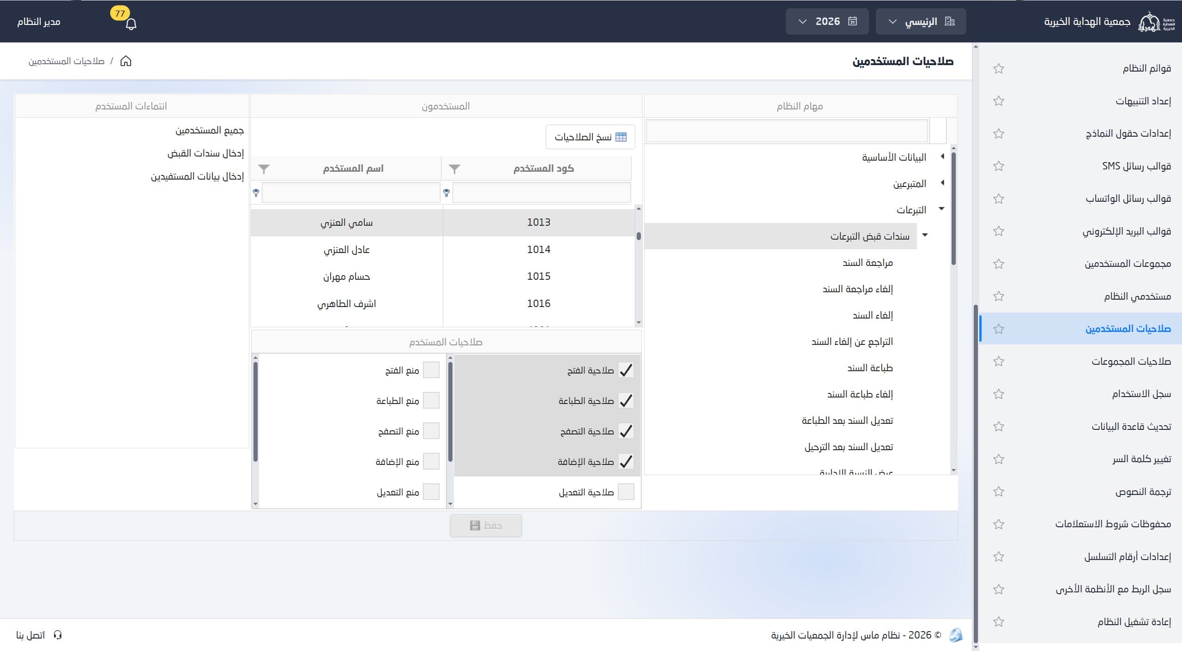Click the search operator icon beside the user name filter

click(x=256, y=193)
